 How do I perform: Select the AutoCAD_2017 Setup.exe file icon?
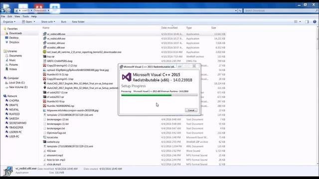44,84
